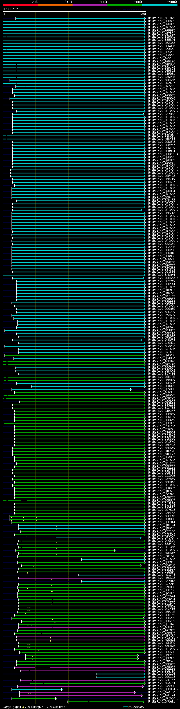Click the UniRef100_C3YUI3 label

161,581
